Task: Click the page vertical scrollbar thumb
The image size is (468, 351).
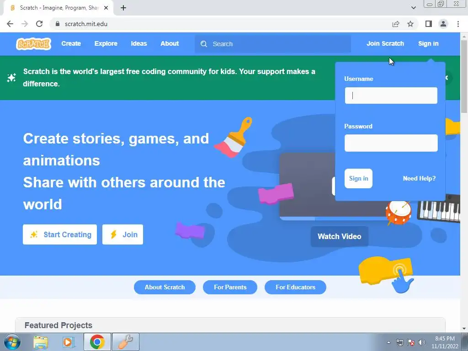Action: (x=464, y=77)
